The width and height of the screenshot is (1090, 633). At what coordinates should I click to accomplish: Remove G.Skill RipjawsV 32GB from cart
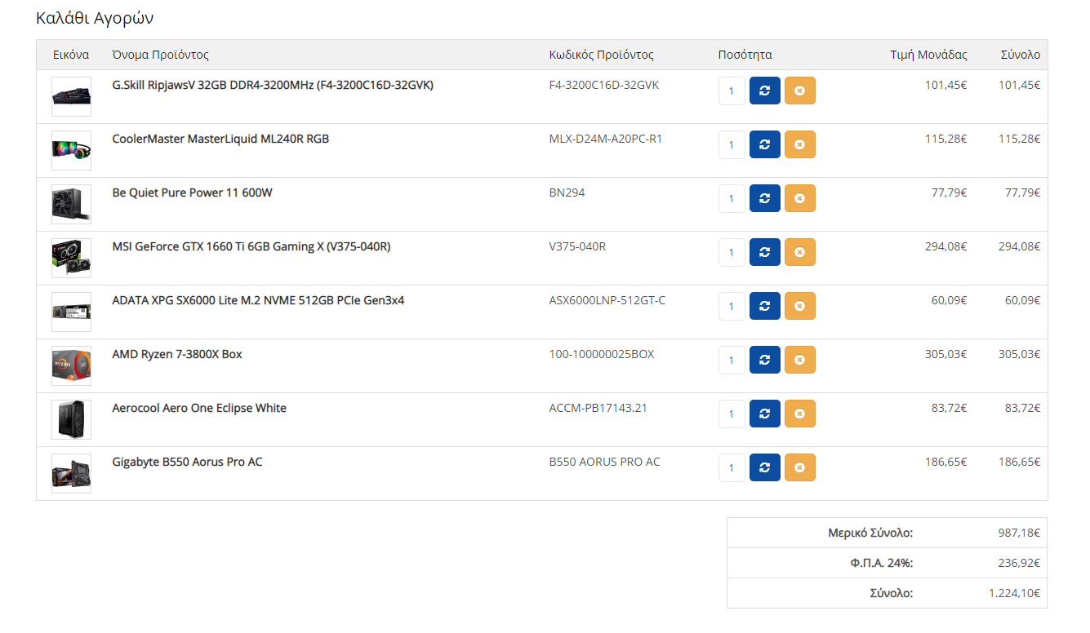[x=800, y=91]
